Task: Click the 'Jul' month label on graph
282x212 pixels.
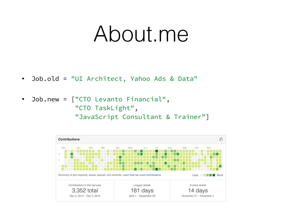Action: coord(157,148)
